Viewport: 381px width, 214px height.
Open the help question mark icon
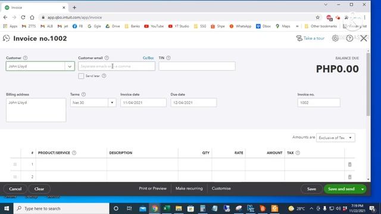point(349,38)
